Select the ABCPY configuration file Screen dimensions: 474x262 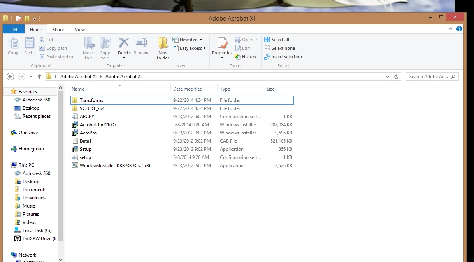(182, 117)
